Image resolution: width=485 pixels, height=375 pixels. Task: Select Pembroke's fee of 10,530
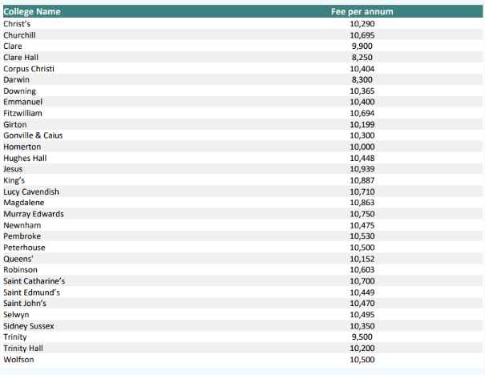pyautogui.click(x=362, y=236)
